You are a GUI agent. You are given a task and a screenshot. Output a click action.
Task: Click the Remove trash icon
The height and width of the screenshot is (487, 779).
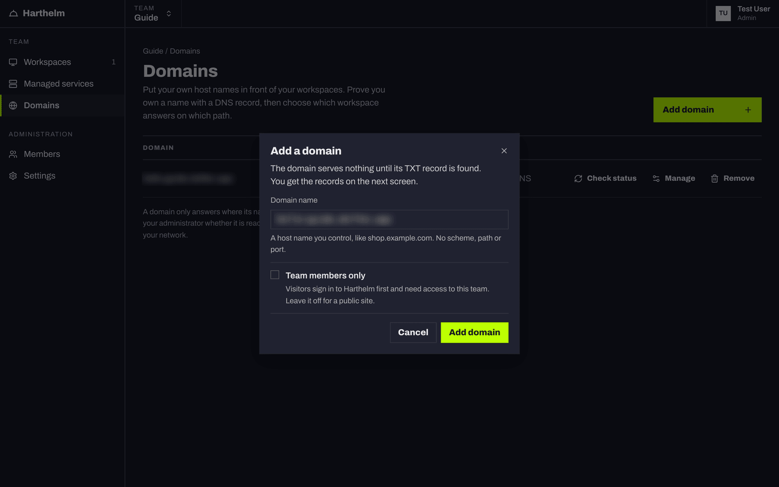pos(715,179)
